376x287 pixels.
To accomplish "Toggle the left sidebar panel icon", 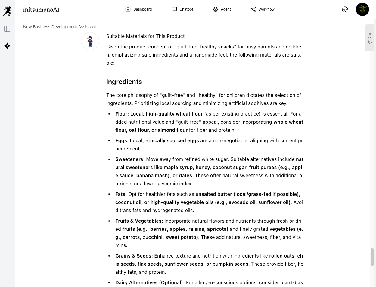I will tap(7, 29).
